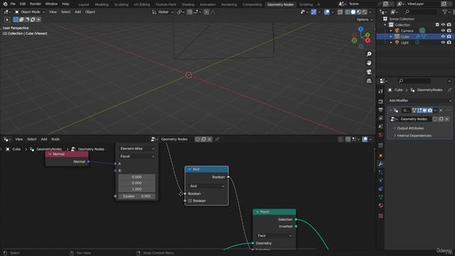This screenshot has height=256, width=455.
Task: Open the Material properties tab
Action: pyautogui.click(x=381, y=206)
